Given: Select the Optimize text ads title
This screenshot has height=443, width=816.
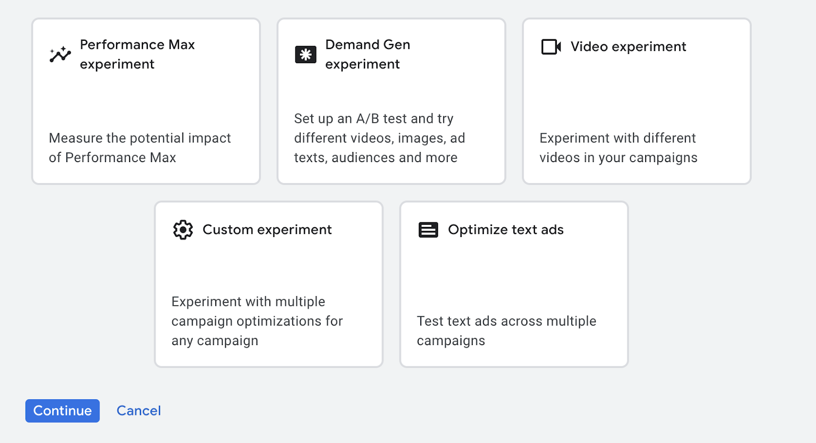Looking at the screenshot, I should (x=506, y=230).
